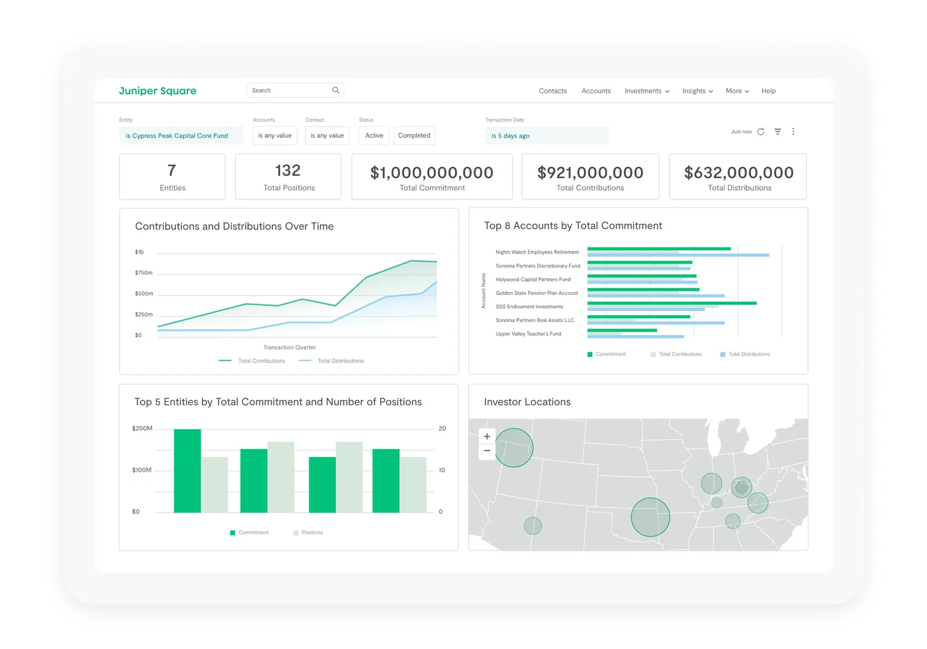Expand the More navigation dropdown
Screen dimensions: 927x649
pos(736,90)
